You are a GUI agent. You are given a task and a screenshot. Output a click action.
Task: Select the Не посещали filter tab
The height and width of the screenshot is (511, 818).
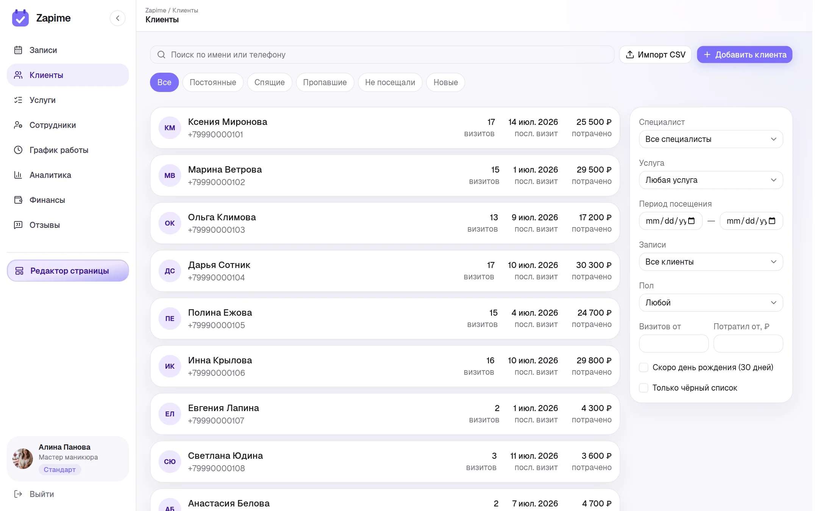390,82
